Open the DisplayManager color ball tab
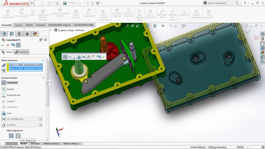The height and width of the screenshot is (149, 265). 35,34
